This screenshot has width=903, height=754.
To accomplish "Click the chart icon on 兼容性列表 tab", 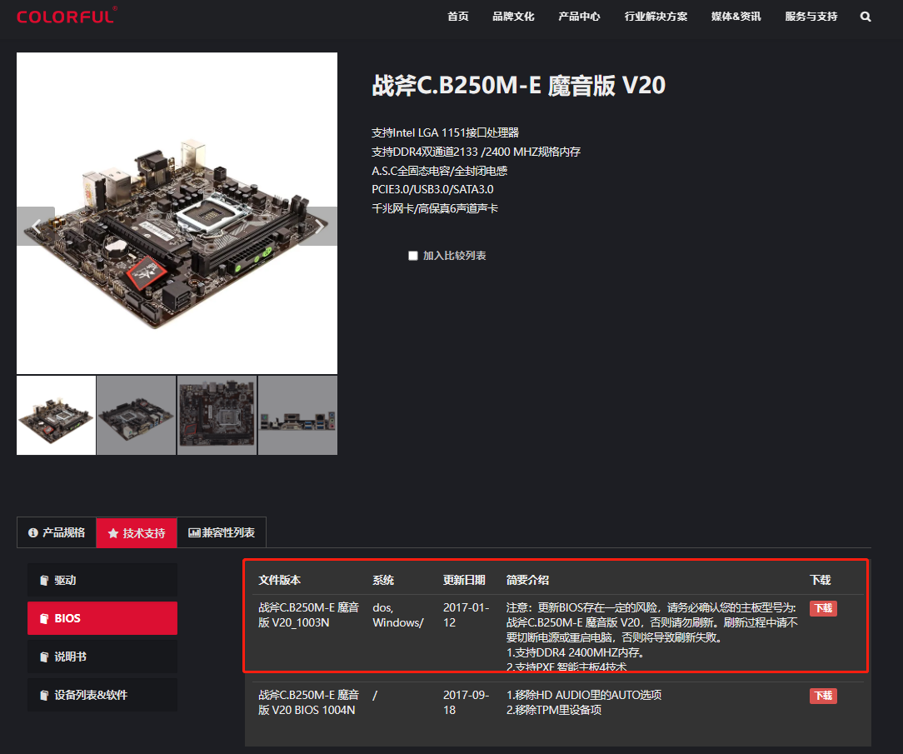I will (x=194, y=533).
